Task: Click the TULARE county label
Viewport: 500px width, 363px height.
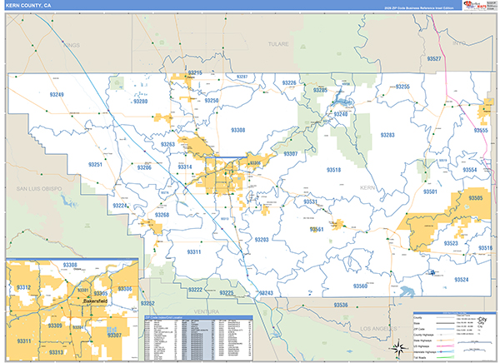Action: tap(278, 44)
